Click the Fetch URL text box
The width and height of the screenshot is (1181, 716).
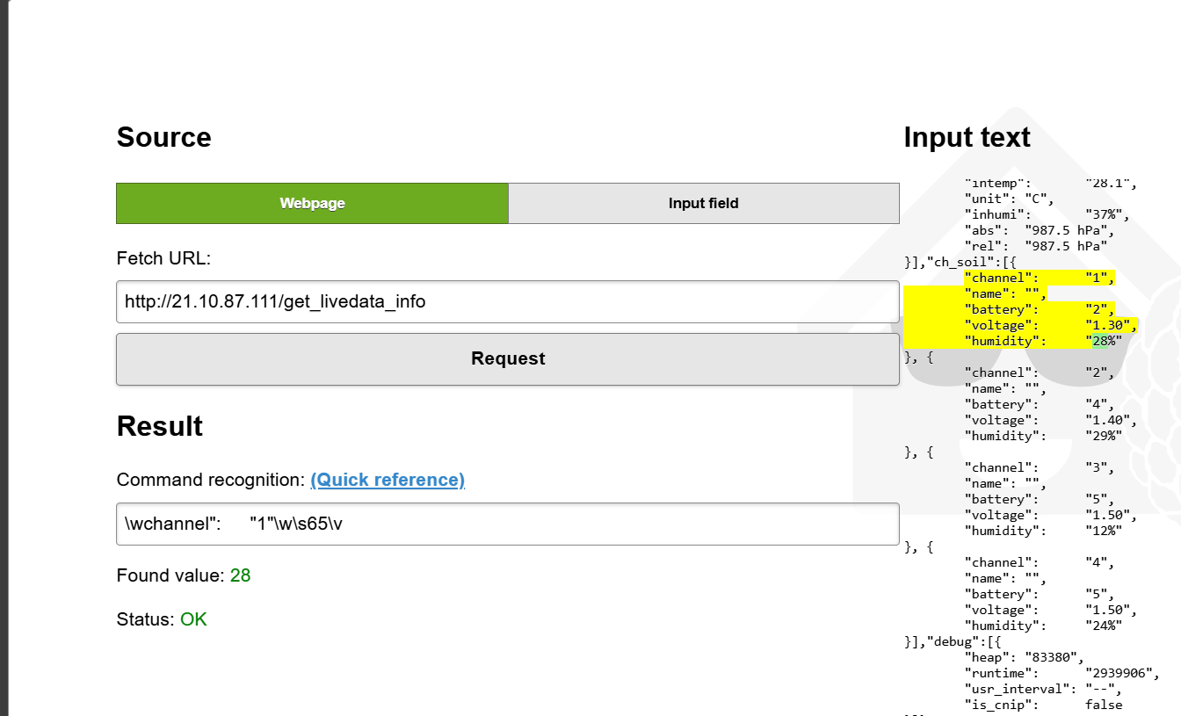coord(507,302)
